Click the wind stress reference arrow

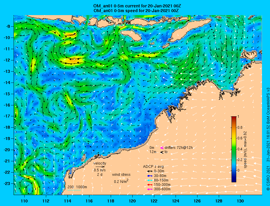coord(121,178)
